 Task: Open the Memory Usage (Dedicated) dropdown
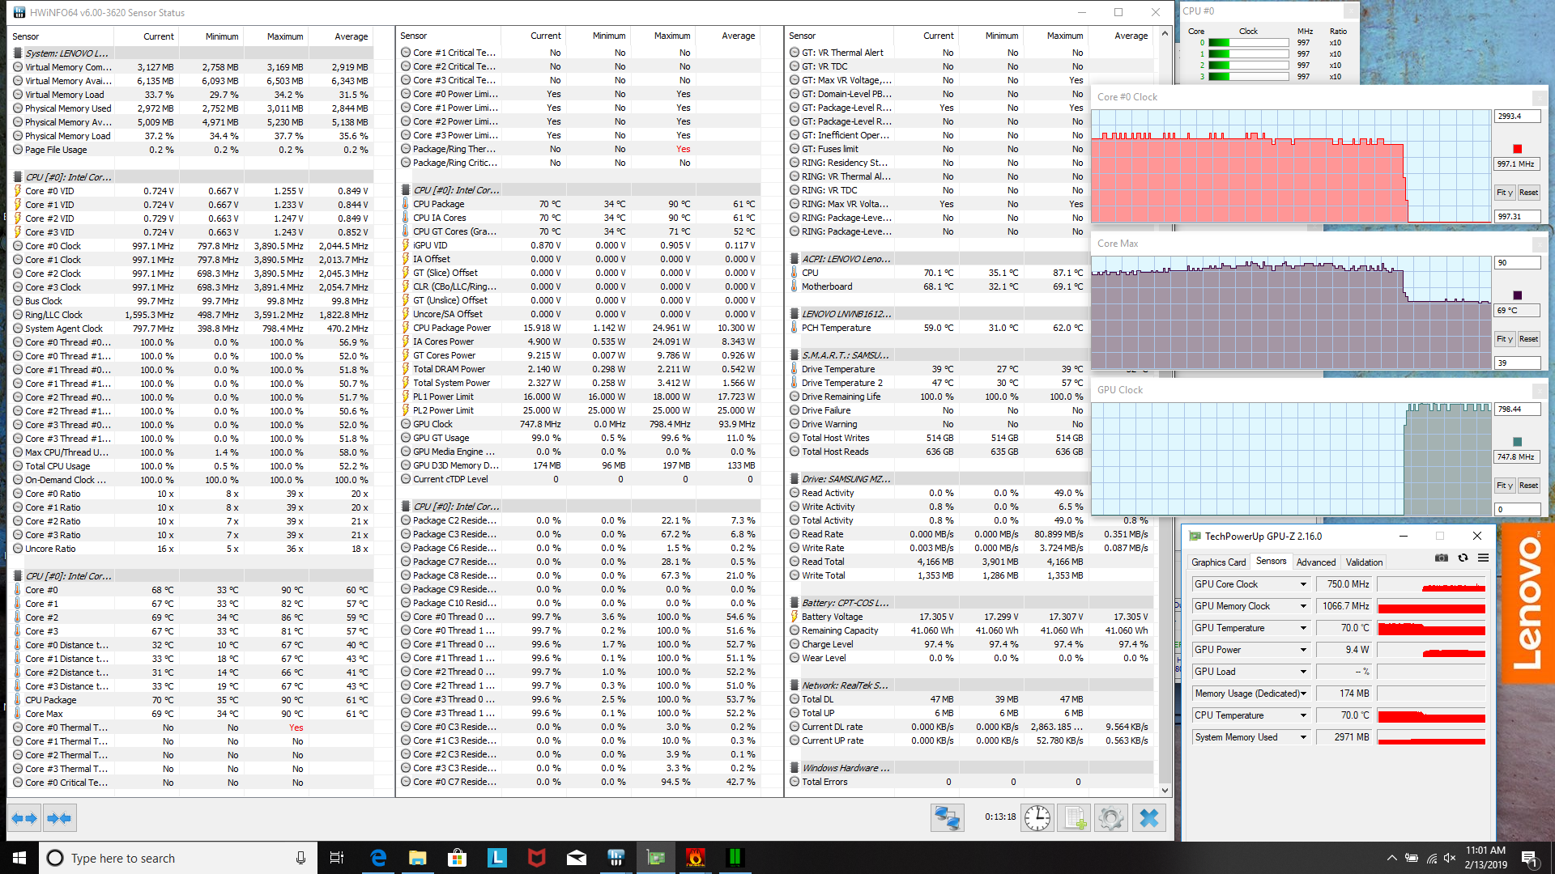(1303, 694)
